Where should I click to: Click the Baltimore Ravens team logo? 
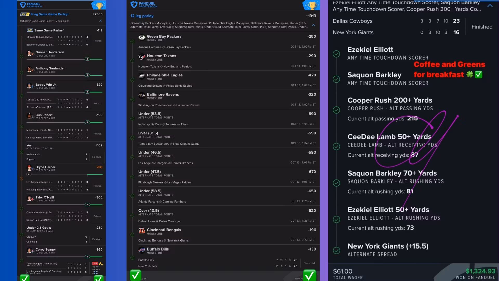point(142,96)
